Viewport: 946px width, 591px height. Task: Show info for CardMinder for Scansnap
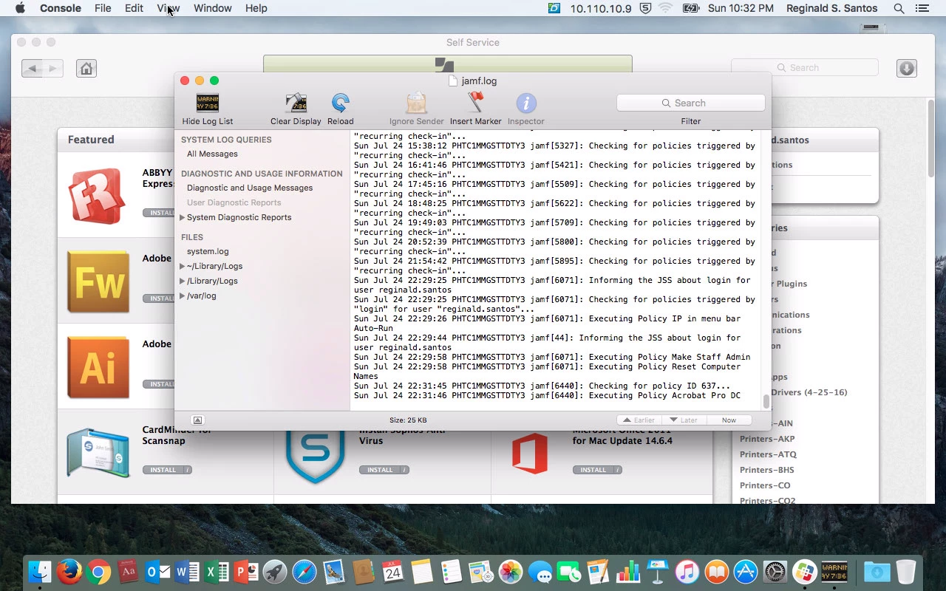[x=188, y=470]
